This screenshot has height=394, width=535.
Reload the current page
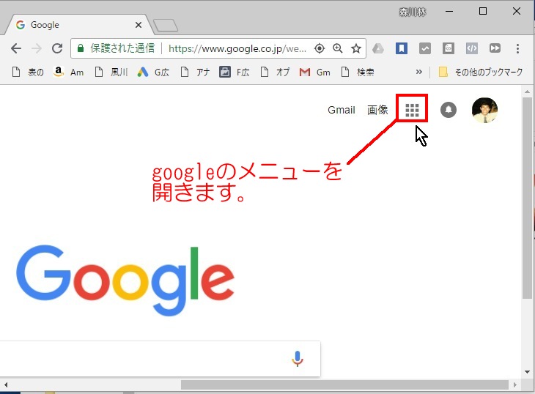coord(57,48)
